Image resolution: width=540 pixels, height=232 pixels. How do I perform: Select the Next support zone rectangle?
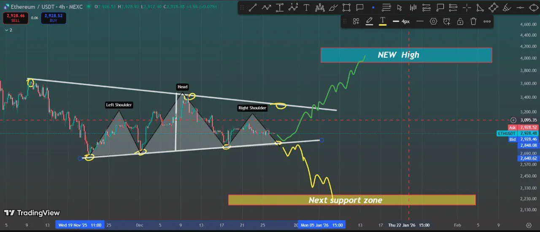pyautogui.click(x=352, y=200)
